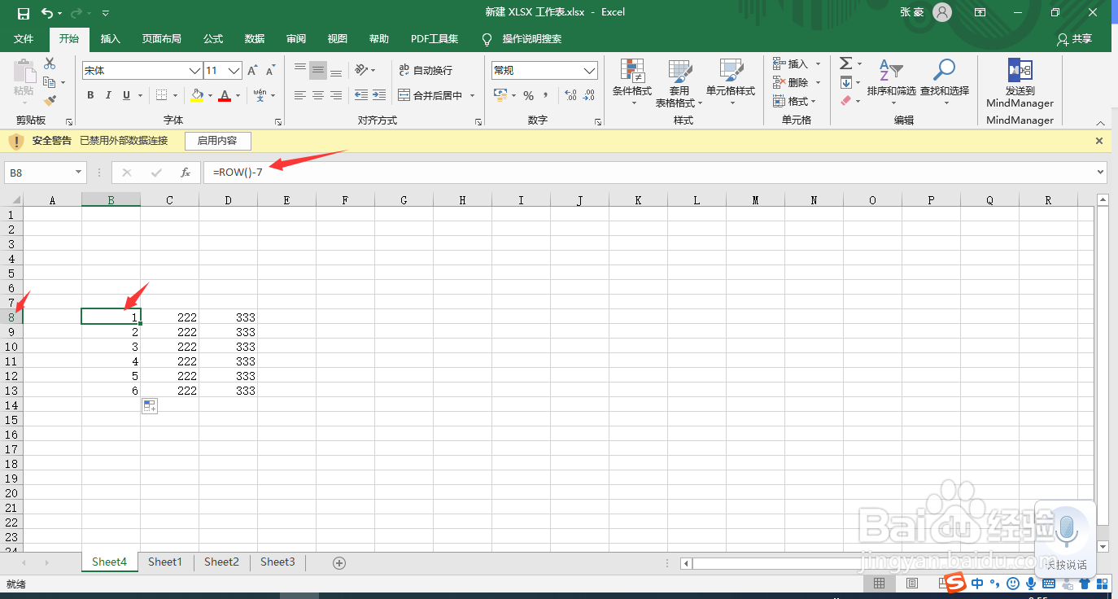Switch to the 公式 tab
Viewport: 1118px width, 599px height.
click(213, 39)
